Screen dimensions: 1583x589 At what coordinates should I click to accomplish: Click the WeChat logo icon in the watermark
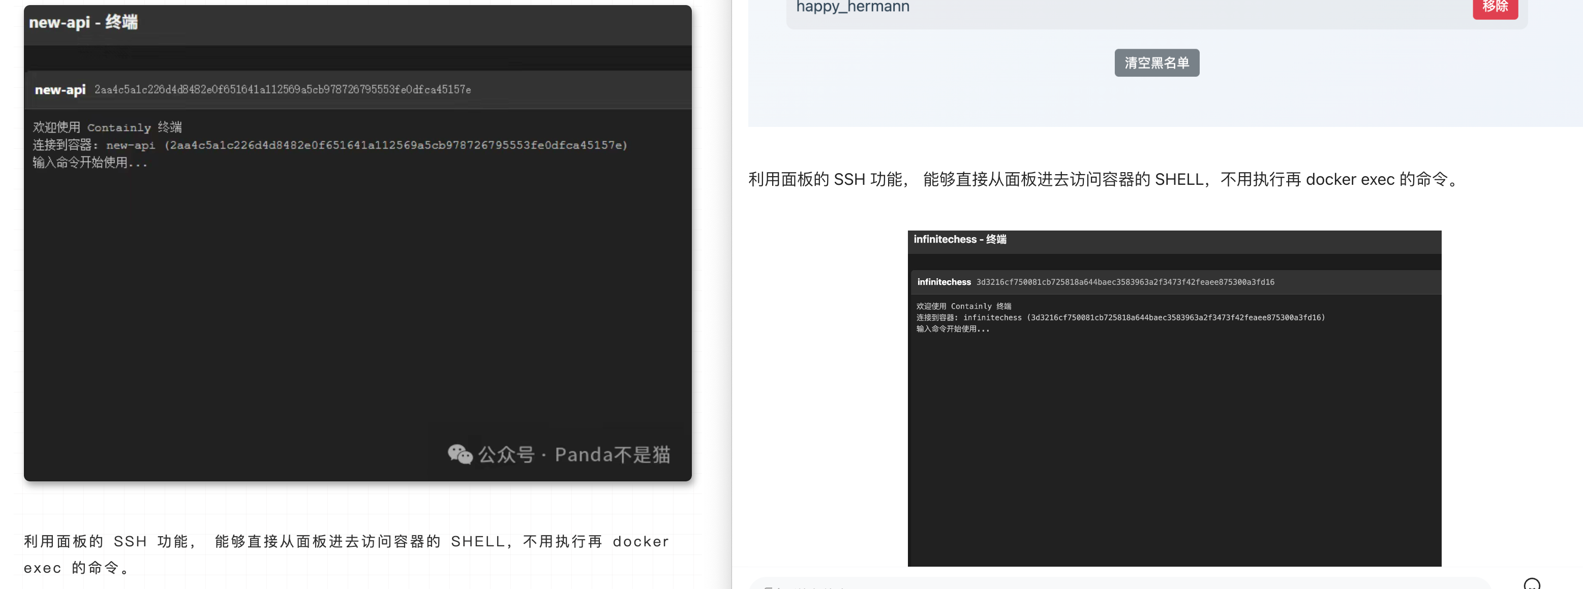click(x=460, y=454)
